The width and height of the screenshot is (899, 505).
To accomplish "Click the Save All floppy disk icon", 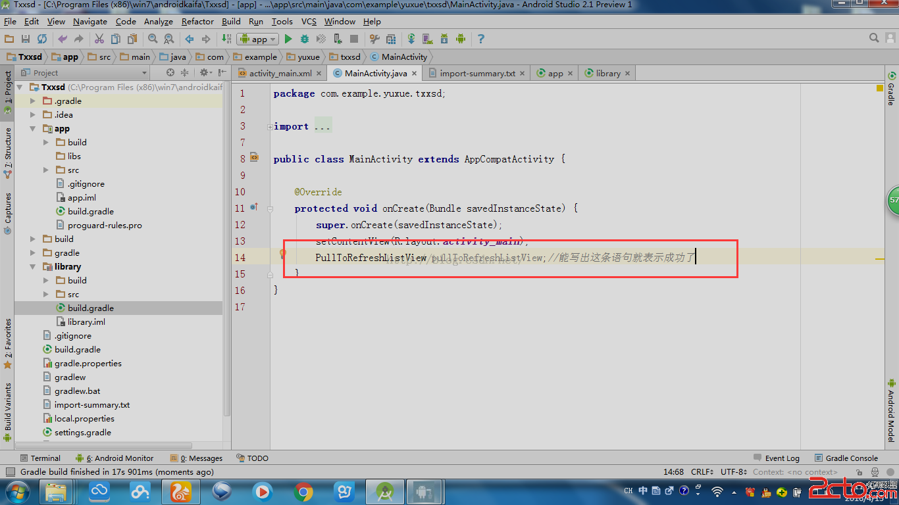I will [x=26, y=39].
